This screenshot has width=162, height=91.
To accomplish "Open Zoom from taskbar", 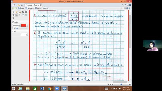I will pos(57,89).
